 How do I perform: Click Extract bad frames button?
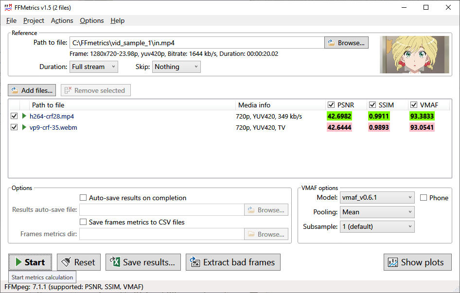pyautogui.click(x=233, y=262)
